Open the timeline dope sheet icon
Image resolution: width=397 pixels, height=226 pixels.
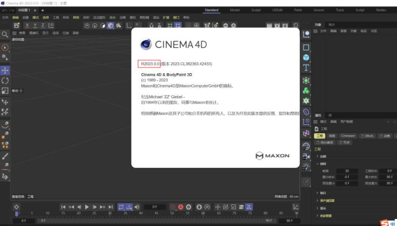point(295,207)
